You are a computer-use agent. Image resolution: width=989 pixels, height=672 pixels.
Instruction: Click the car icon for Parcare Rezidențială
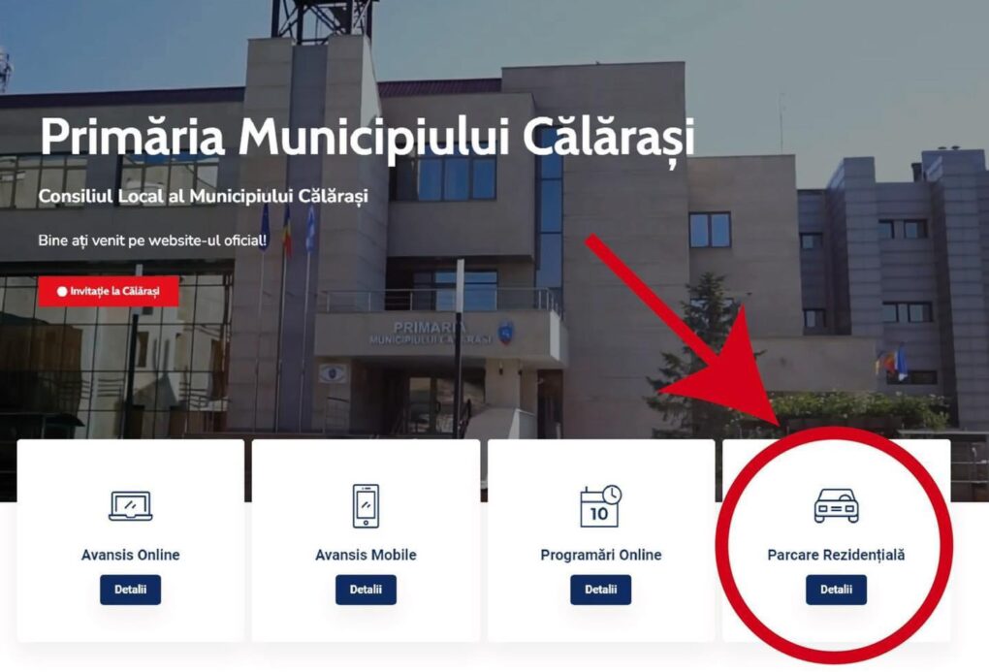(x=837, y=506)
